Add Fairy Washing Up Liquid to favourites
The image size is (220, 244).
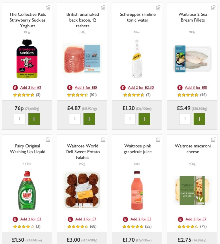coord(48,139)
